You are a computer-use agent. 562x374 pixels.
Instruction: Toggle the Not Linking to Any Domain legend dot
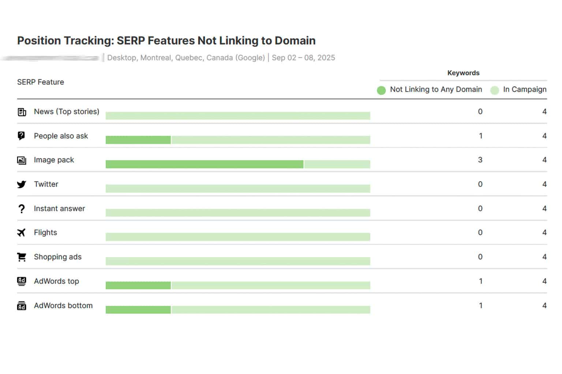point(381,90)
